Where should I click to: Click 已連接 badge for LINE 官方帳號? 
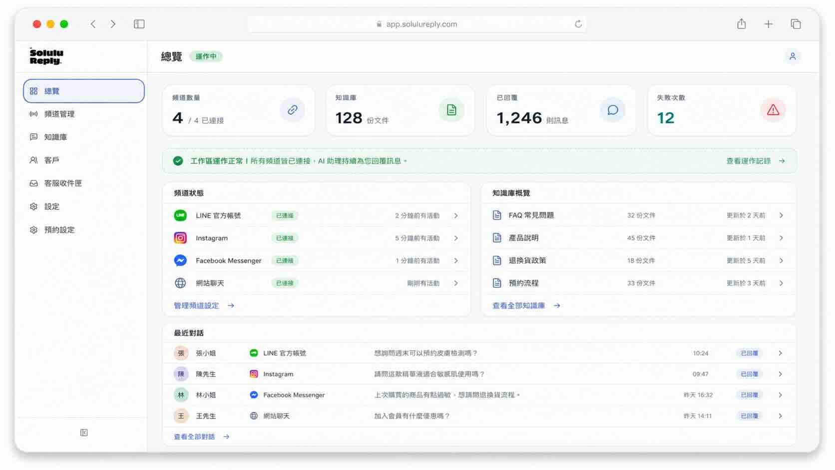285,216
